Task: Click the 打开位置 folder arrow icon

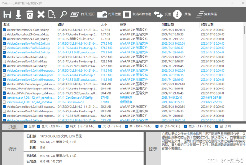Action: (102, 15)
